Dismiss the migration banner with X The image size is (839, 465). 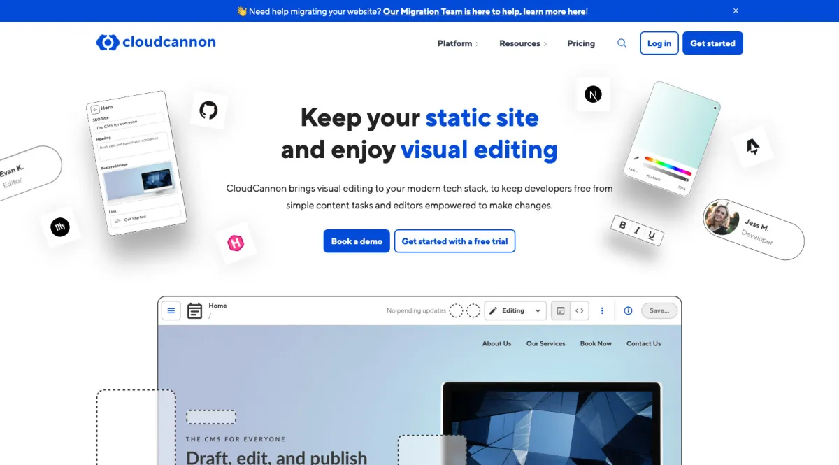[x=736, y=10]
